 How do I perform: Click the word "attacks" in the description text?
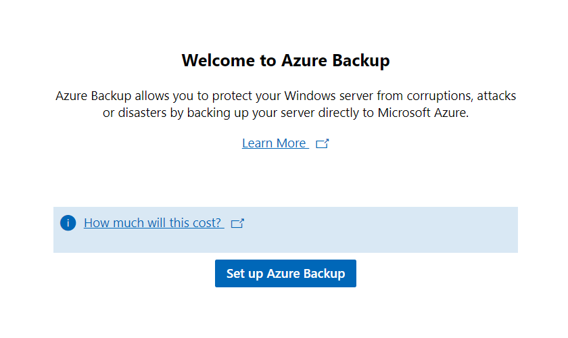tap(495, 95)
